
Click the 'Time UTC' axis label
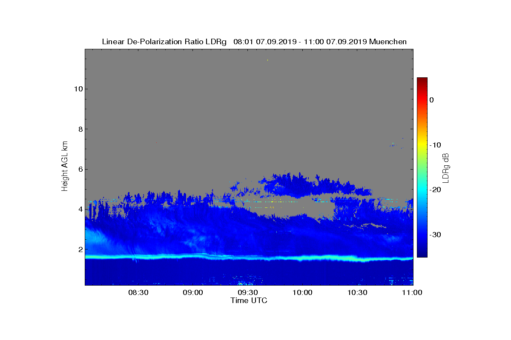click(x=249, y=300)
